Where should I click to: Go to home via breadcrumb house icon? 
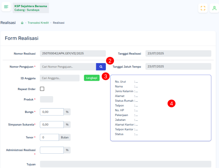tap(22, 23)
